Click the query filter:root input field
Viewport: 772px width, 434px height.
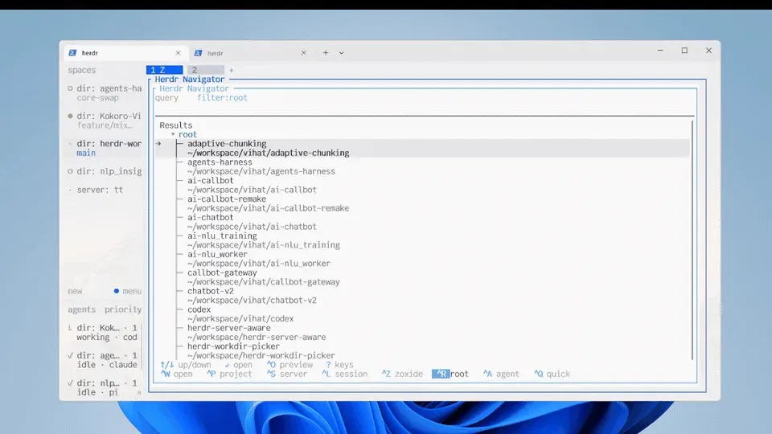pyautogui.click(x=424, y=97)
